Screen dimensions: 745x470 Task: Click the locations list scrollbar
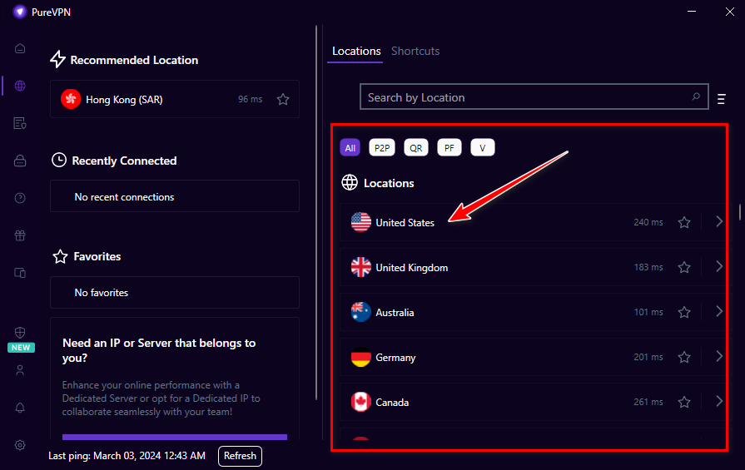[739, 212]
